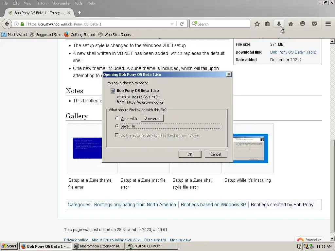This screenshot has width=335, height=251.
Task: Open the Firefox hamburger menu
Action: pyautogui.click(x=328, y=24)
